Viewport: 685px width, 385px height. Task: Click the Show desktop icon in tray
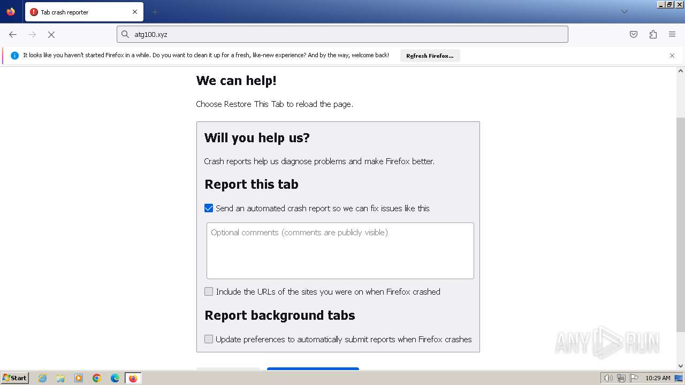679,378
